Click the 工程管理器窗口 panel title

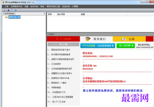[9, 14]
